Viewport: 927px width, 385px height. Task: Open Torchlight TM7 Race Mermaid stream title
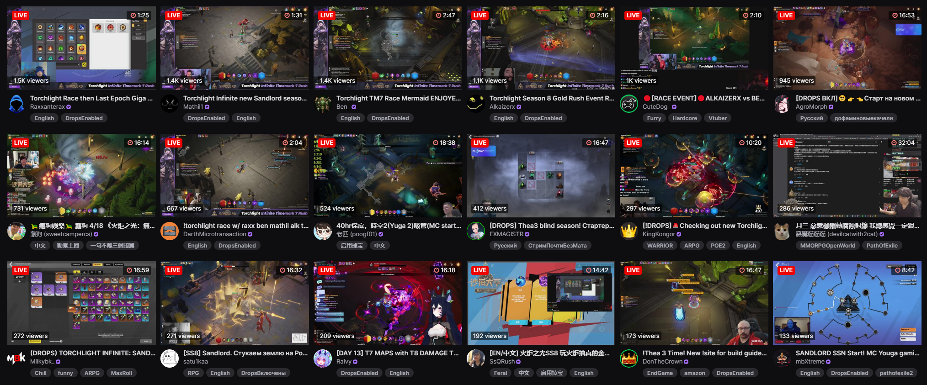click(399, 98)
